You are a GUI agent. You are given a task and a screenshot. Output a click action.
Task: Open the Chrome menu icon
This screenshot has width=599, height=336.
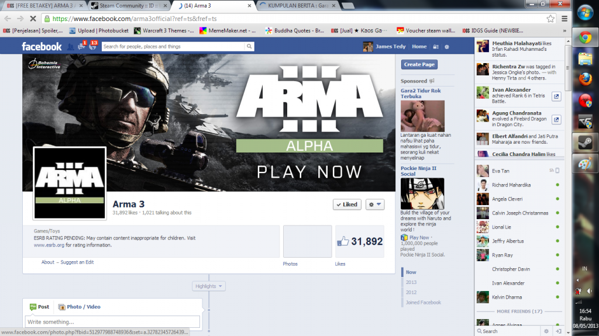[564, 18]
